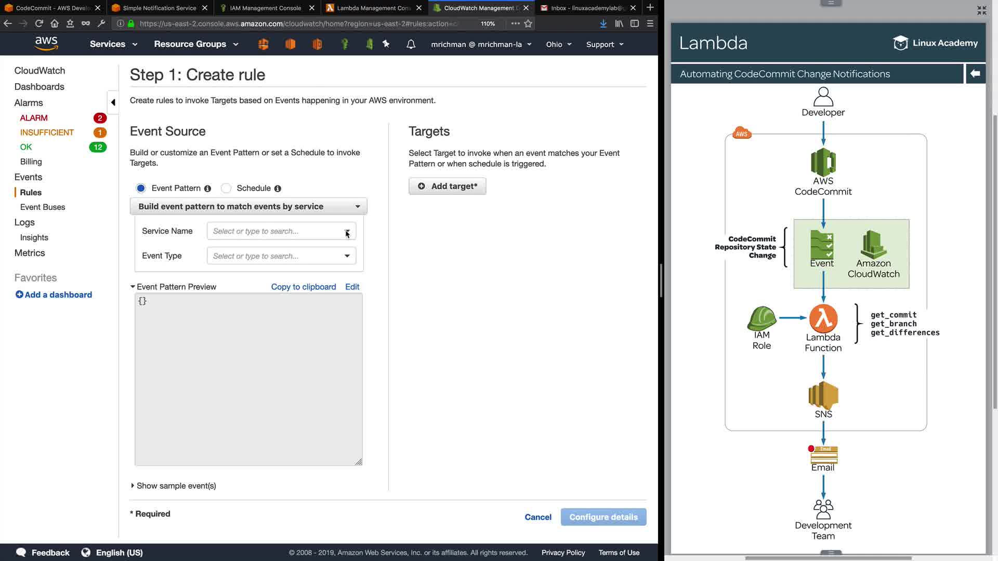Select the Event Pattern radio button
Screen dimensions: 998x561
coord(141,188)
